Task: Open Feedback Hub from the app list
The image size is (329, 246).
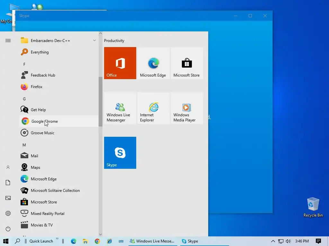Action: 59,75
